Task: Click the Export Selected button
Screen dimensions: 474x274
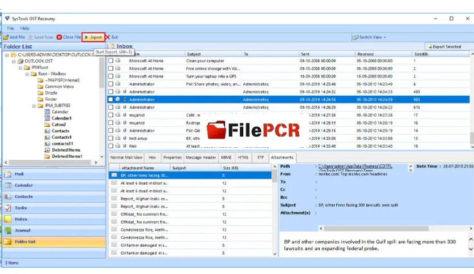Action: click(445, 47)
